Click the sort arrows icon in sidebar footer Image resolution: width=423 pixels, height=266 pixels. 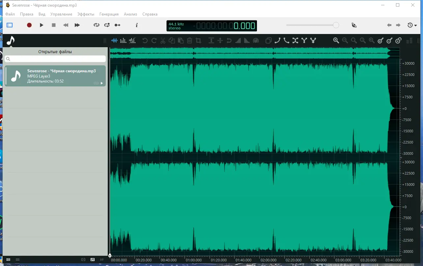click(102, 259)
